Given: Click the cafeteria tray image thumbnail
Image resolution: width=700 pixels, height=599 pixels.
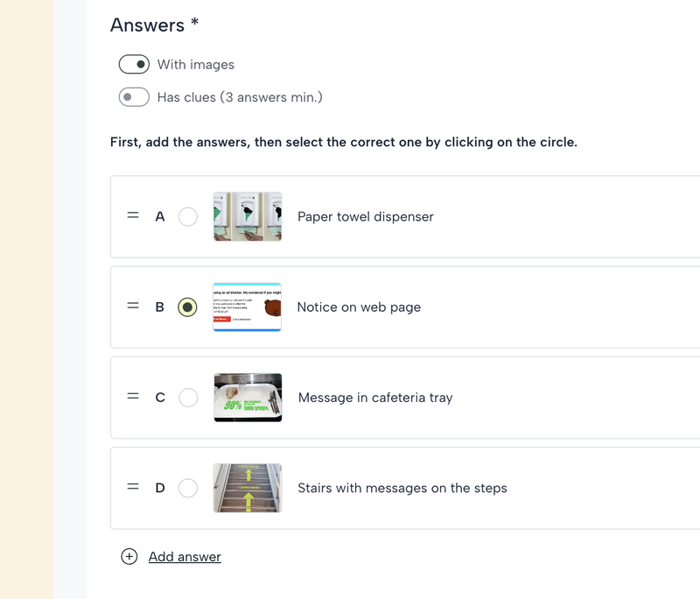Looking at the screenshot, I should coord(248,398).
